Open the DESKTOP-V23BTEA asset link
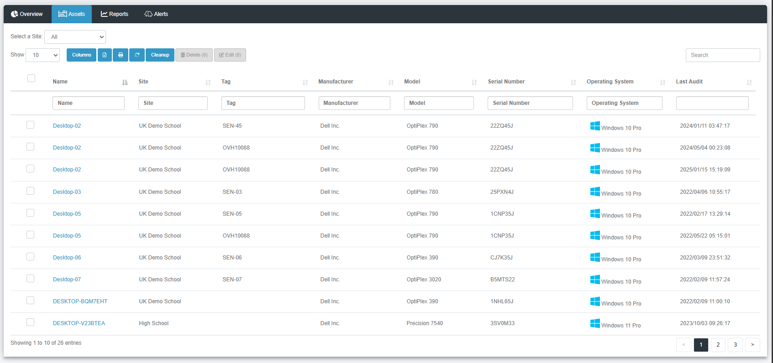 [79, 323]
